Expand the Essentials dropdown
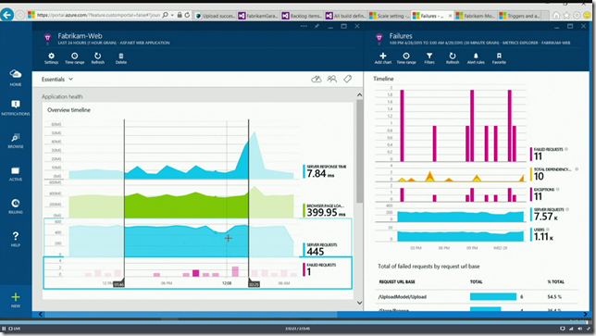Image resolution: width=596 pixels, height=336 pixels. [57, 79]
